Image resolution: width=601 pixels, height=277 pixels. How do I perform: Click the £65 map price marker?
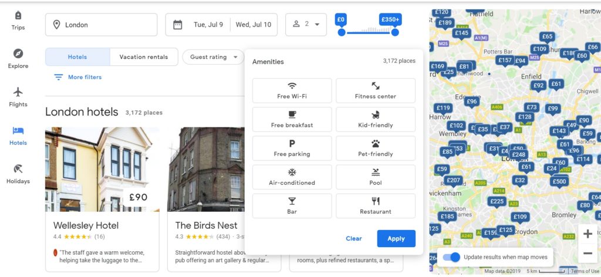point(548,36)
